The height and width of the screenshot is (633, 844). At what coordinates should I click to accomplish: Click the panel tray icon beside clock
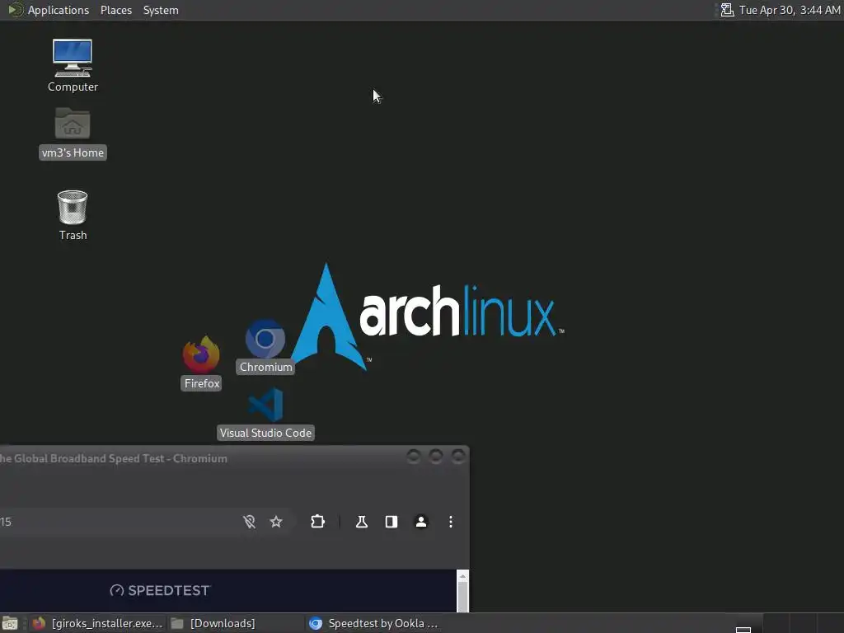(x=727, y=10)
